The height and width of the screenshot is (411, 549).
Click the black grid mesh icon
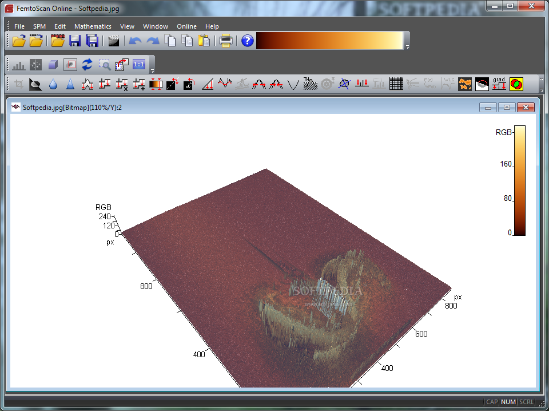(396, 84)
